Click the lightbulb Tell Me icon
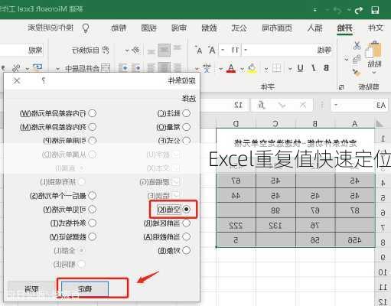391x306 pixels. (x=86, y=28)
